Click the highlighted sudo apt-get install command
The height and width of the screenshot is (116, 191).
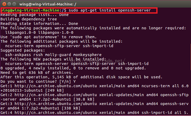pyautogui.click(x=110, y=10)
